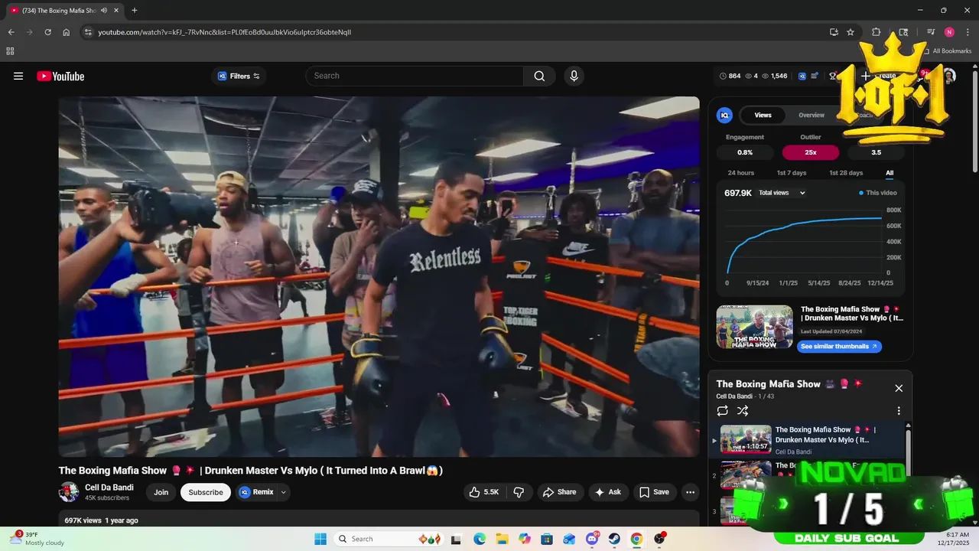Select the 24 hours time range

740,173
